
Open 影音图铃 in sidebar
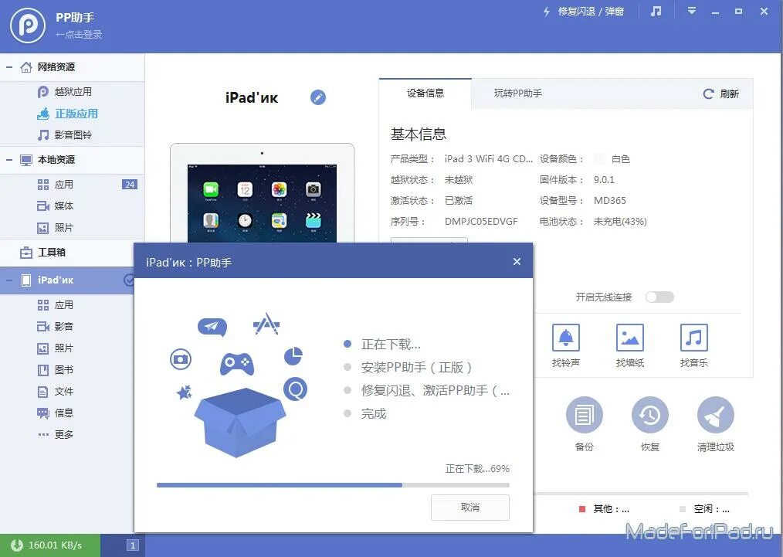(73, 135)
